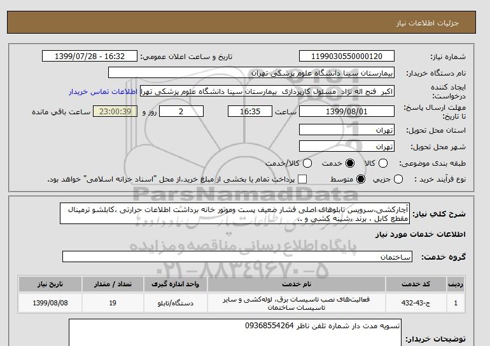Image resolution: width=490 pixels, height=346 pixels.
Task: Select the کالا radio button
Action: coord(383,163)
